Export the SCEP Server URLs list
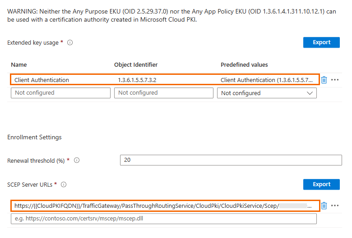352x238 pixels. (x=321, y=184)
